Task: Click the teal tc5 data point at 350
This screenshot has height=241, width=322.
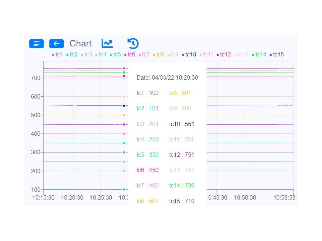Action: pyautogui.click(x=124, y=143)
